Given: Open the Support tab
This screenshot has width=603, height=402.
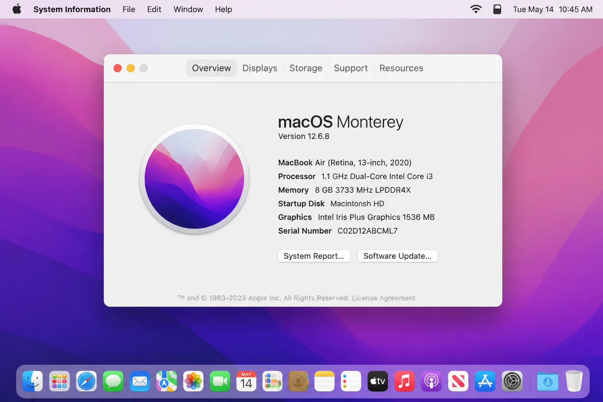Looking at the screenshot, I should tap(351, 68).
